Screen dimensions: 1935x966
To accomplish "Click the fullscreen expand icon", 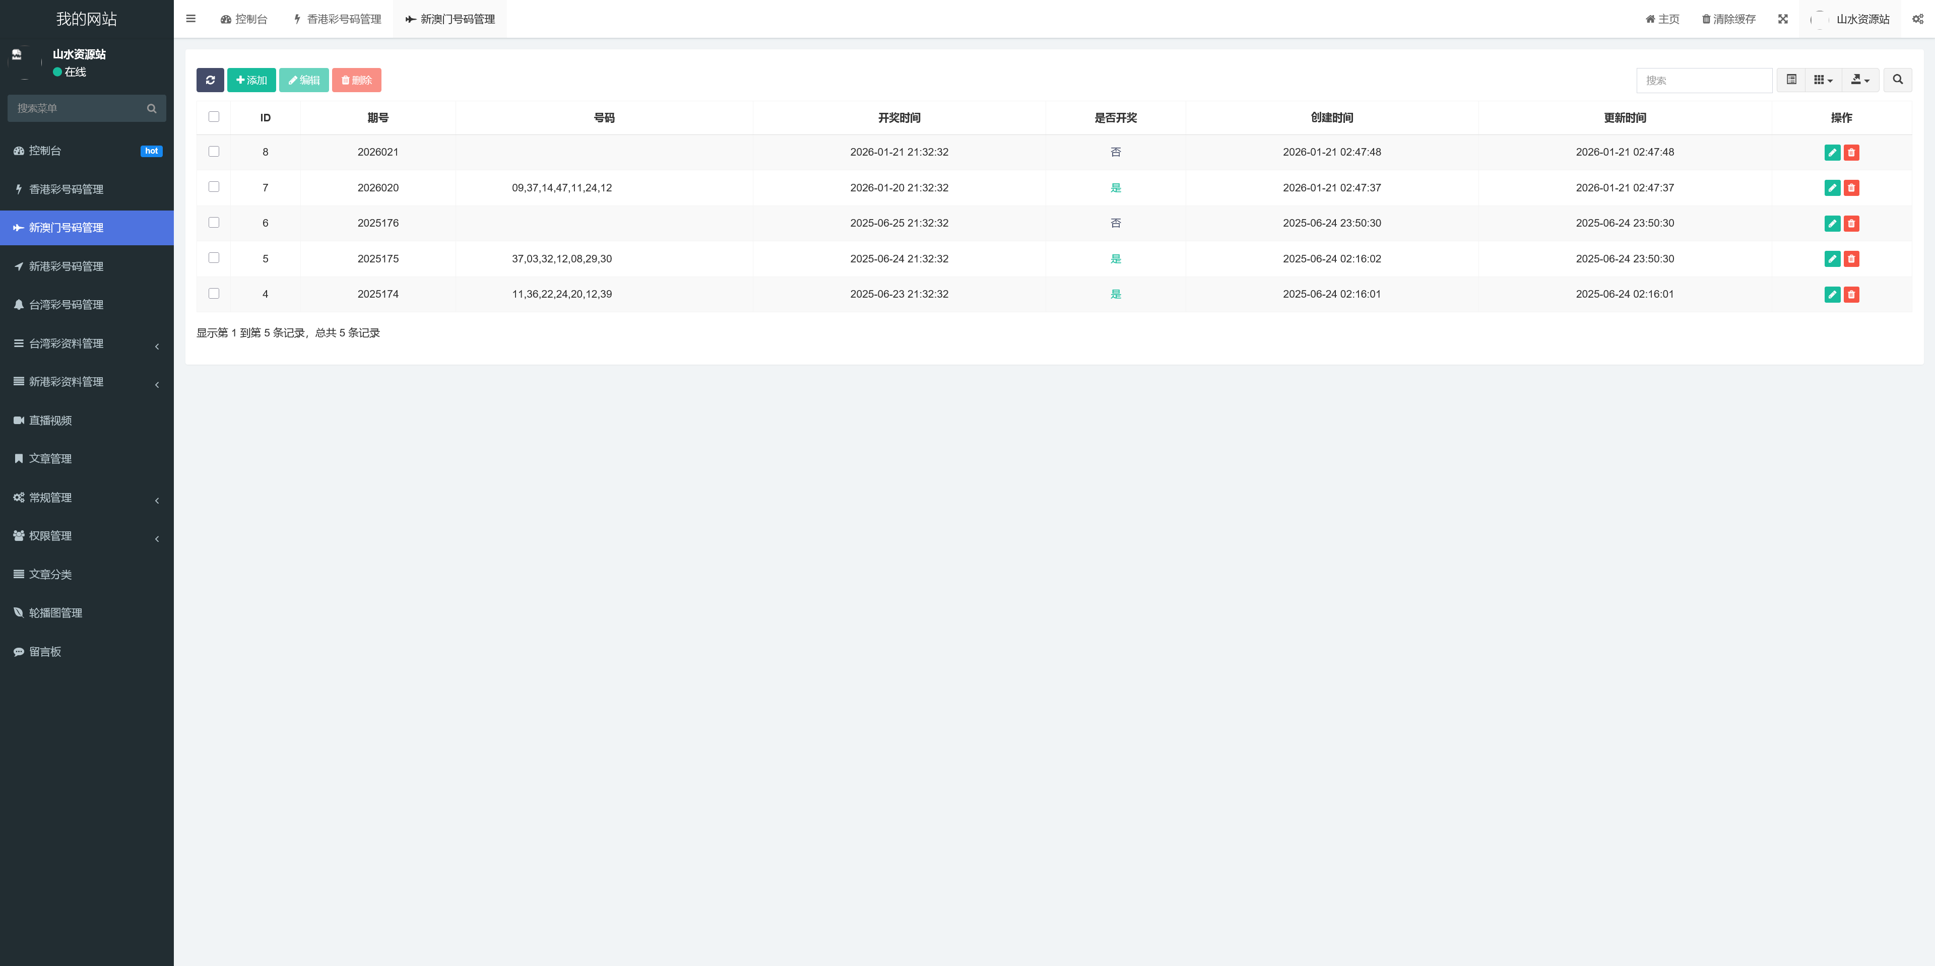I will pos(1782,19).
